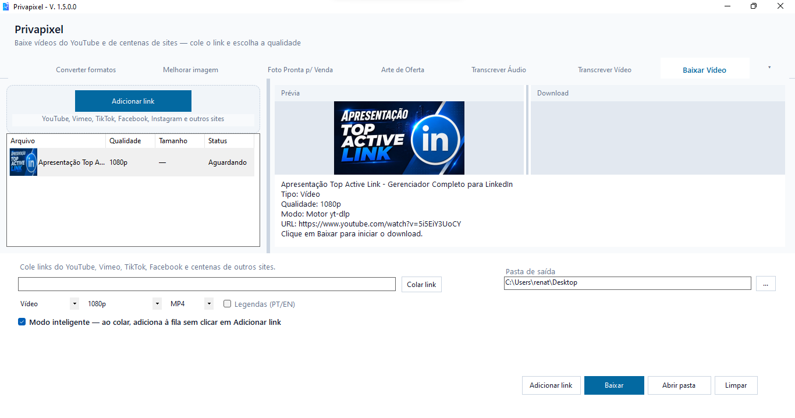Image resolution: width=795 pixels, height=418 pixels.
Task: Click the 1080p cell in the queue row
Action: click(x=118, y=162)
